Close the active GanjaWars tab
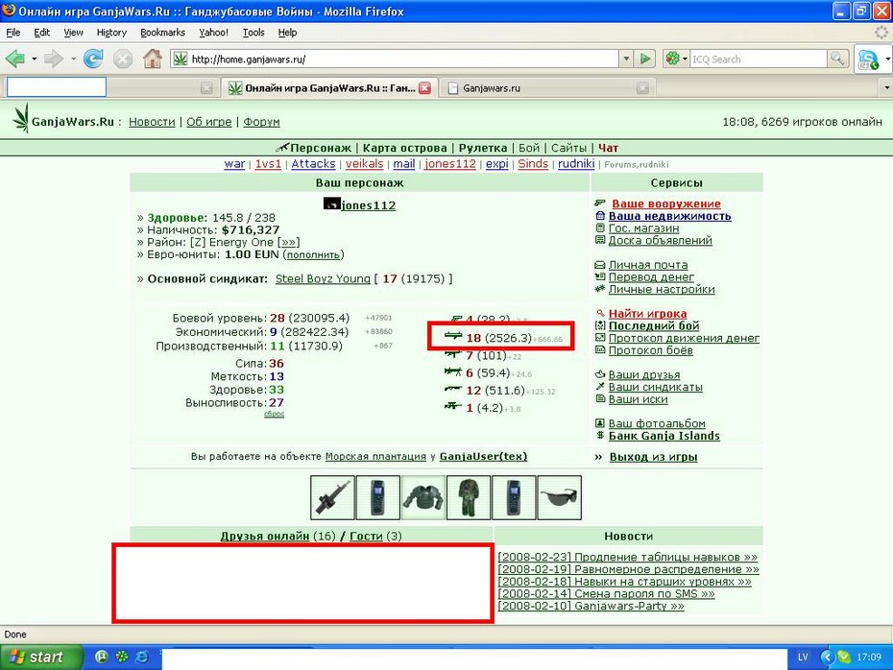 coord(424,88)
